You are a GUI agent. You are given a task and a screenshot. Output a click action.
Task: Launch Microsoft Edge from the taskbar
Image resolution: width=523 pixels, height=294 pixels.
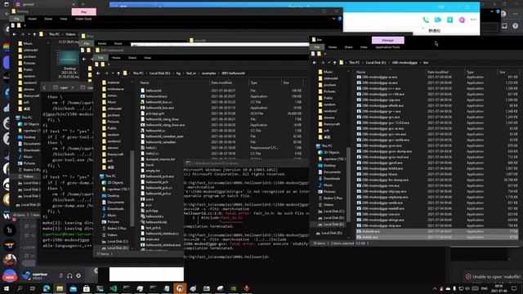[47, 288]
